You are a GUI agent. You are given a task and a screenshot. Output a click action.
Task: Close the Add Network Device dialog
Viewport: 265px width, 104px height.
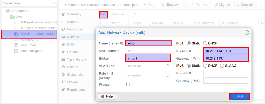(247, 32)
